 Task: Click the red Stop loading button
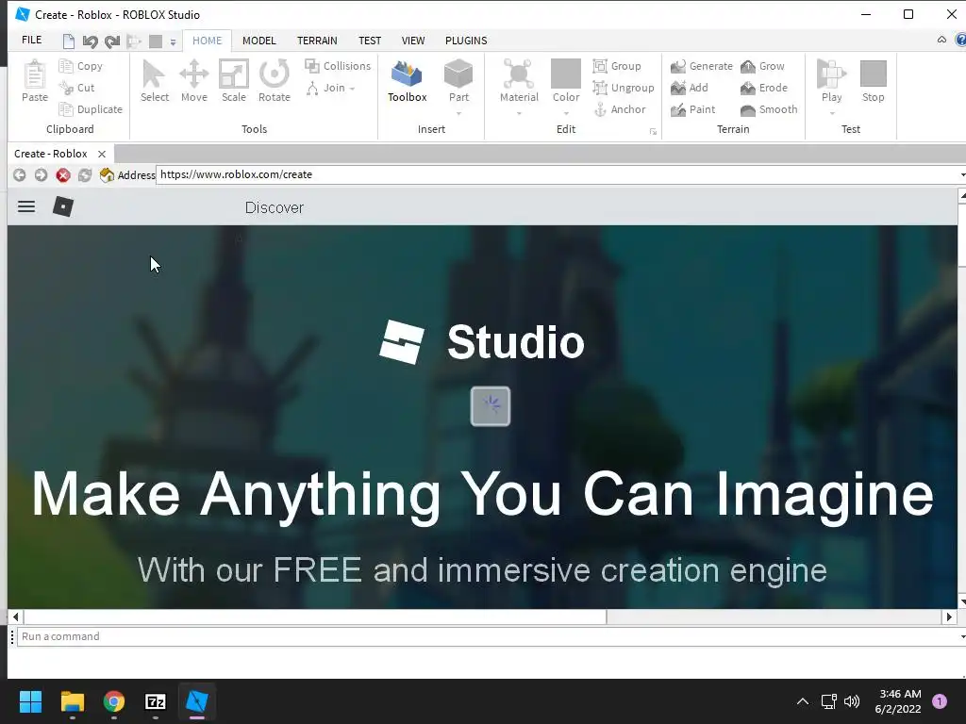(x=63, y=174)
